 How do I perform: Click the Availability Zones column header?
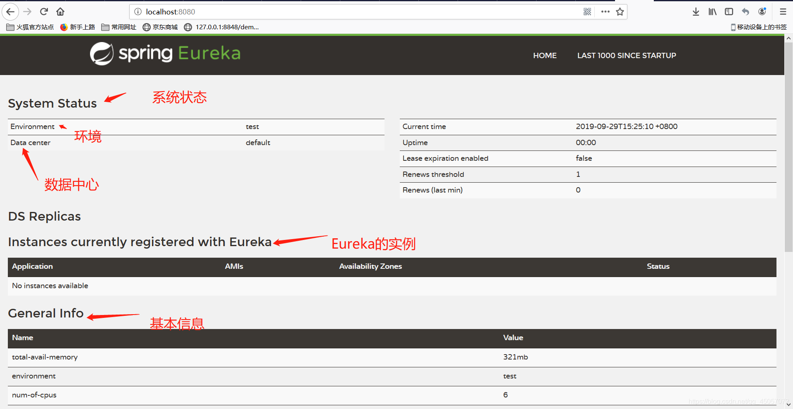pyautogui.click(x=370, y=266)
